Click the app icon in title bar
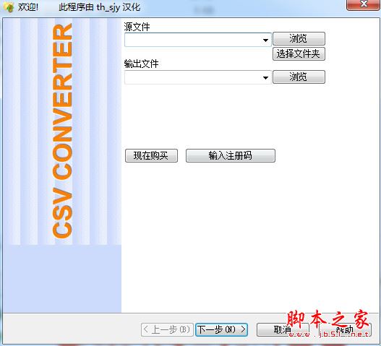The width and height of the screenshot is (381, 346). tap(8, 7)
